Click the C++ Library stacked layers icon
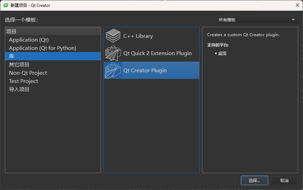 (x=113, y=36)
